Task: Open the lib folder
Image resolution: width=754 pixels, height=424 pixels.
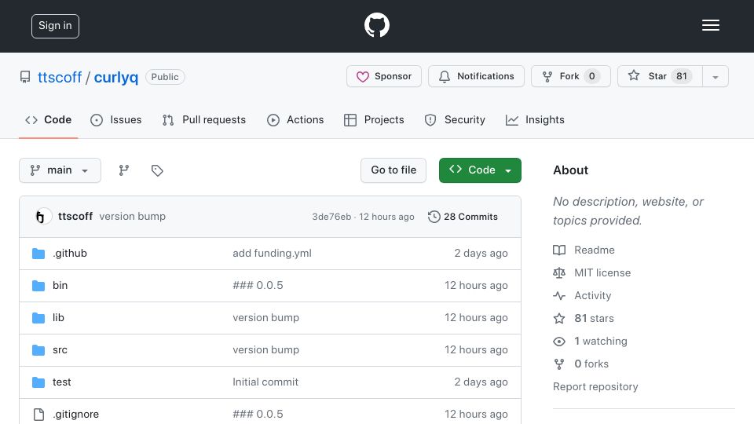Action: point(58,318)
